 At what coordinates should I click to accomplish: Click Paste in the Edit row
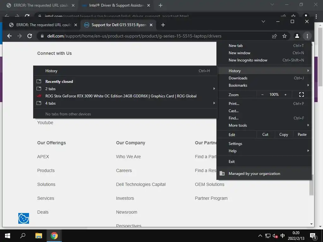coord(302,135)
